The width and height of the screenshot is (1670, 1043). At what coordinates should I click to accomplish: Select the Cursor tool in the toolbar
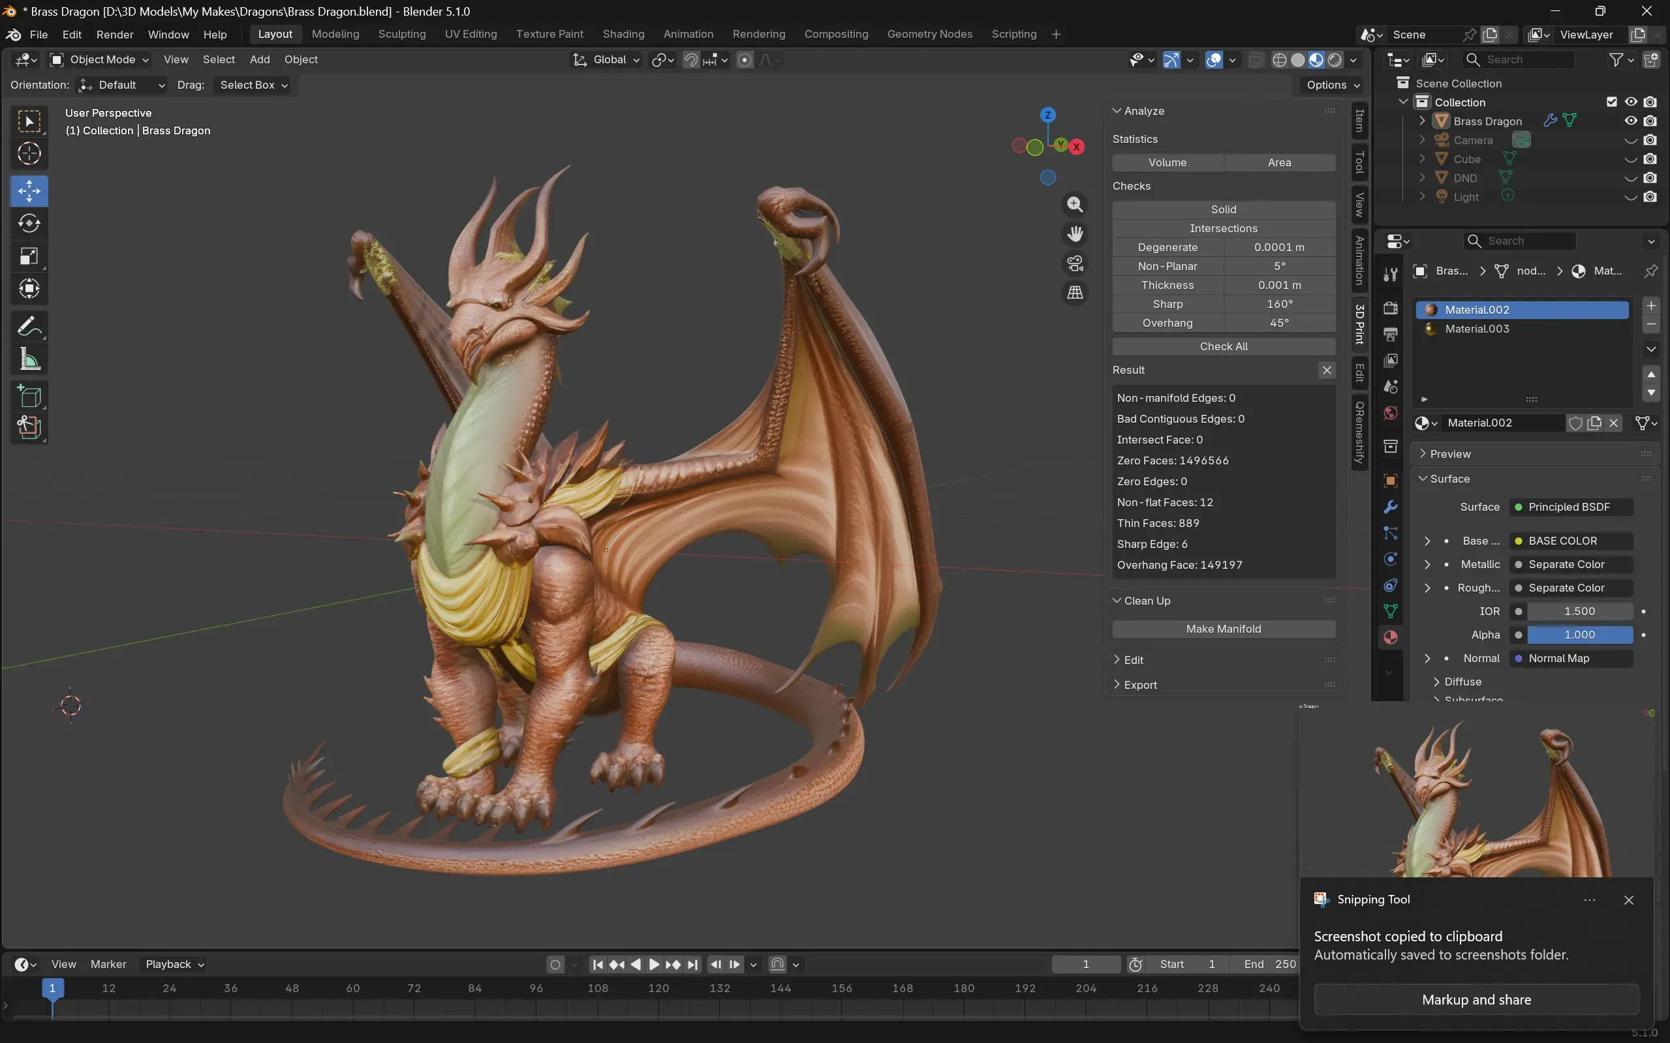click(29, 154)
